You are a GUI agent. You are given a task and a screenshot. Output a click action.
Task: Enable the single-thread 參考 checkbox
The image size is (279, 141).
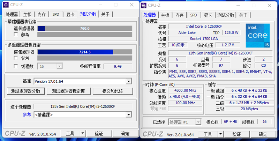click(16, 34)
